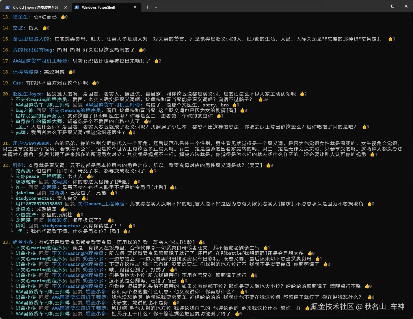Like 奶盖小多's comment about 穷人斗法
413x319 pixels.
point(200,242)
